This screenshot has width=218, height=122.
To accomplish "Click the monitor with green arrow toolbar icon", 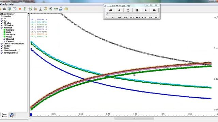I will tap(10, 9).
